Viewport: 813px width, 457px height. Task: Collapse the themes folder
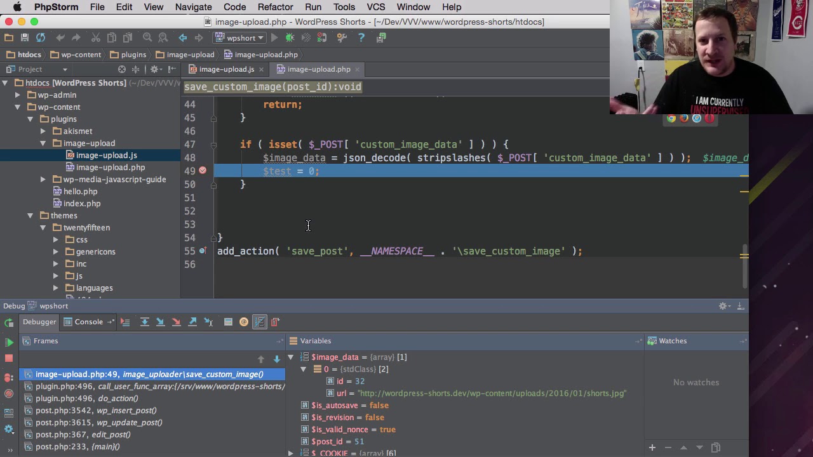point(30,216)
